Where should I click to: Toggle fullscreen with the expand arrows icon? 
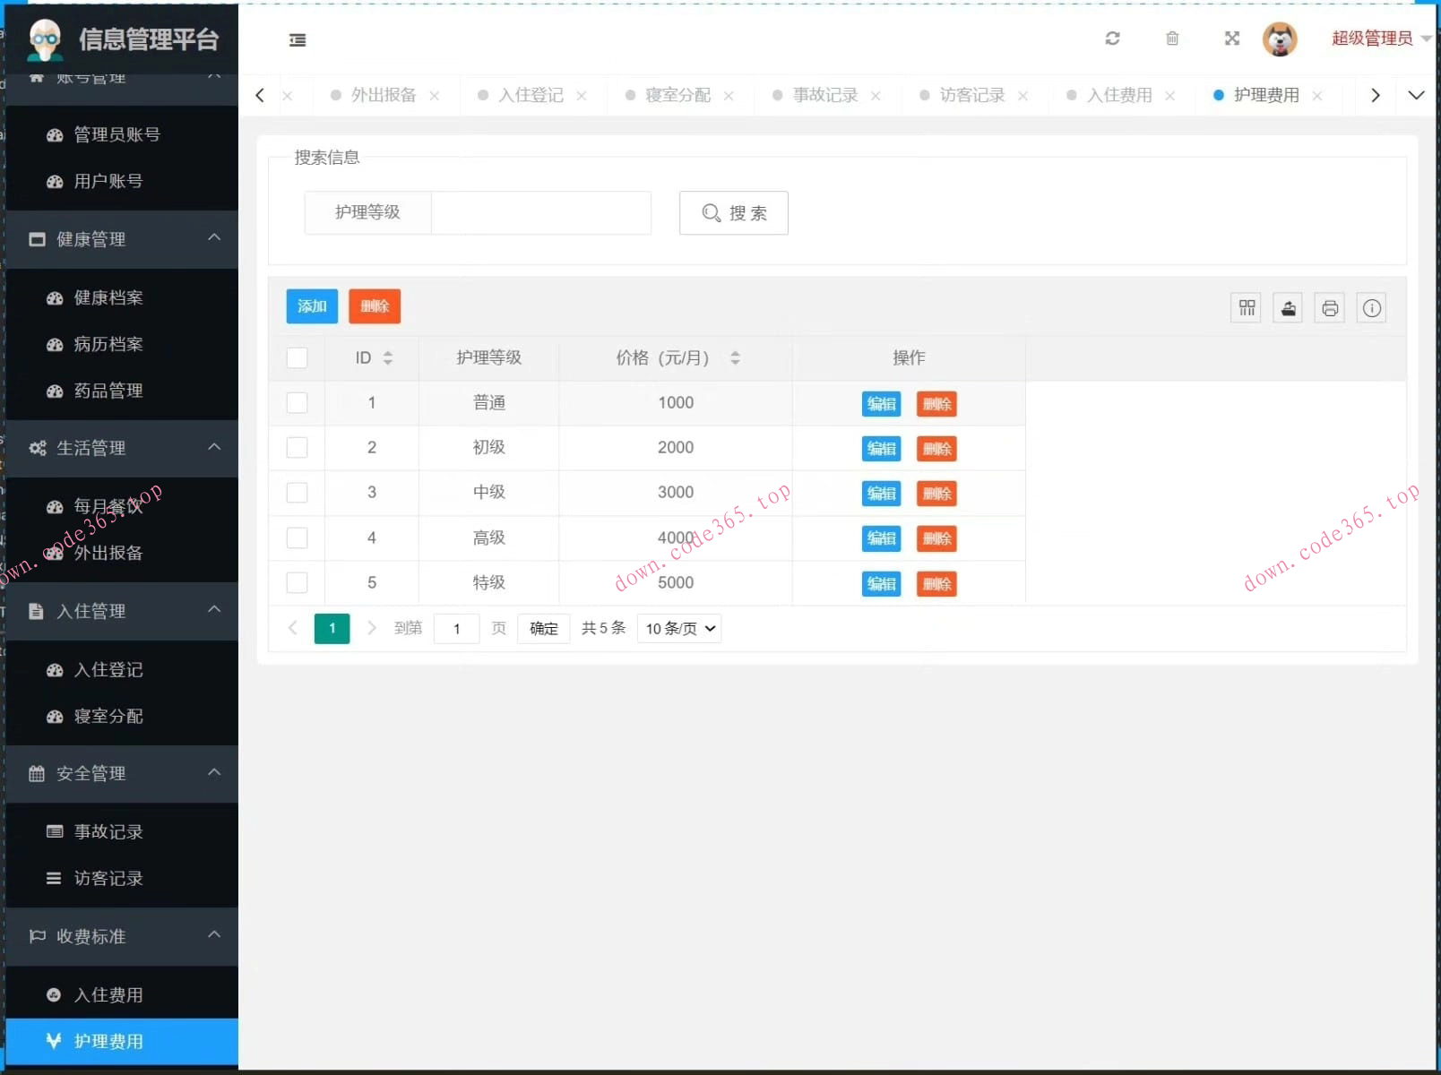point(1231,39)
